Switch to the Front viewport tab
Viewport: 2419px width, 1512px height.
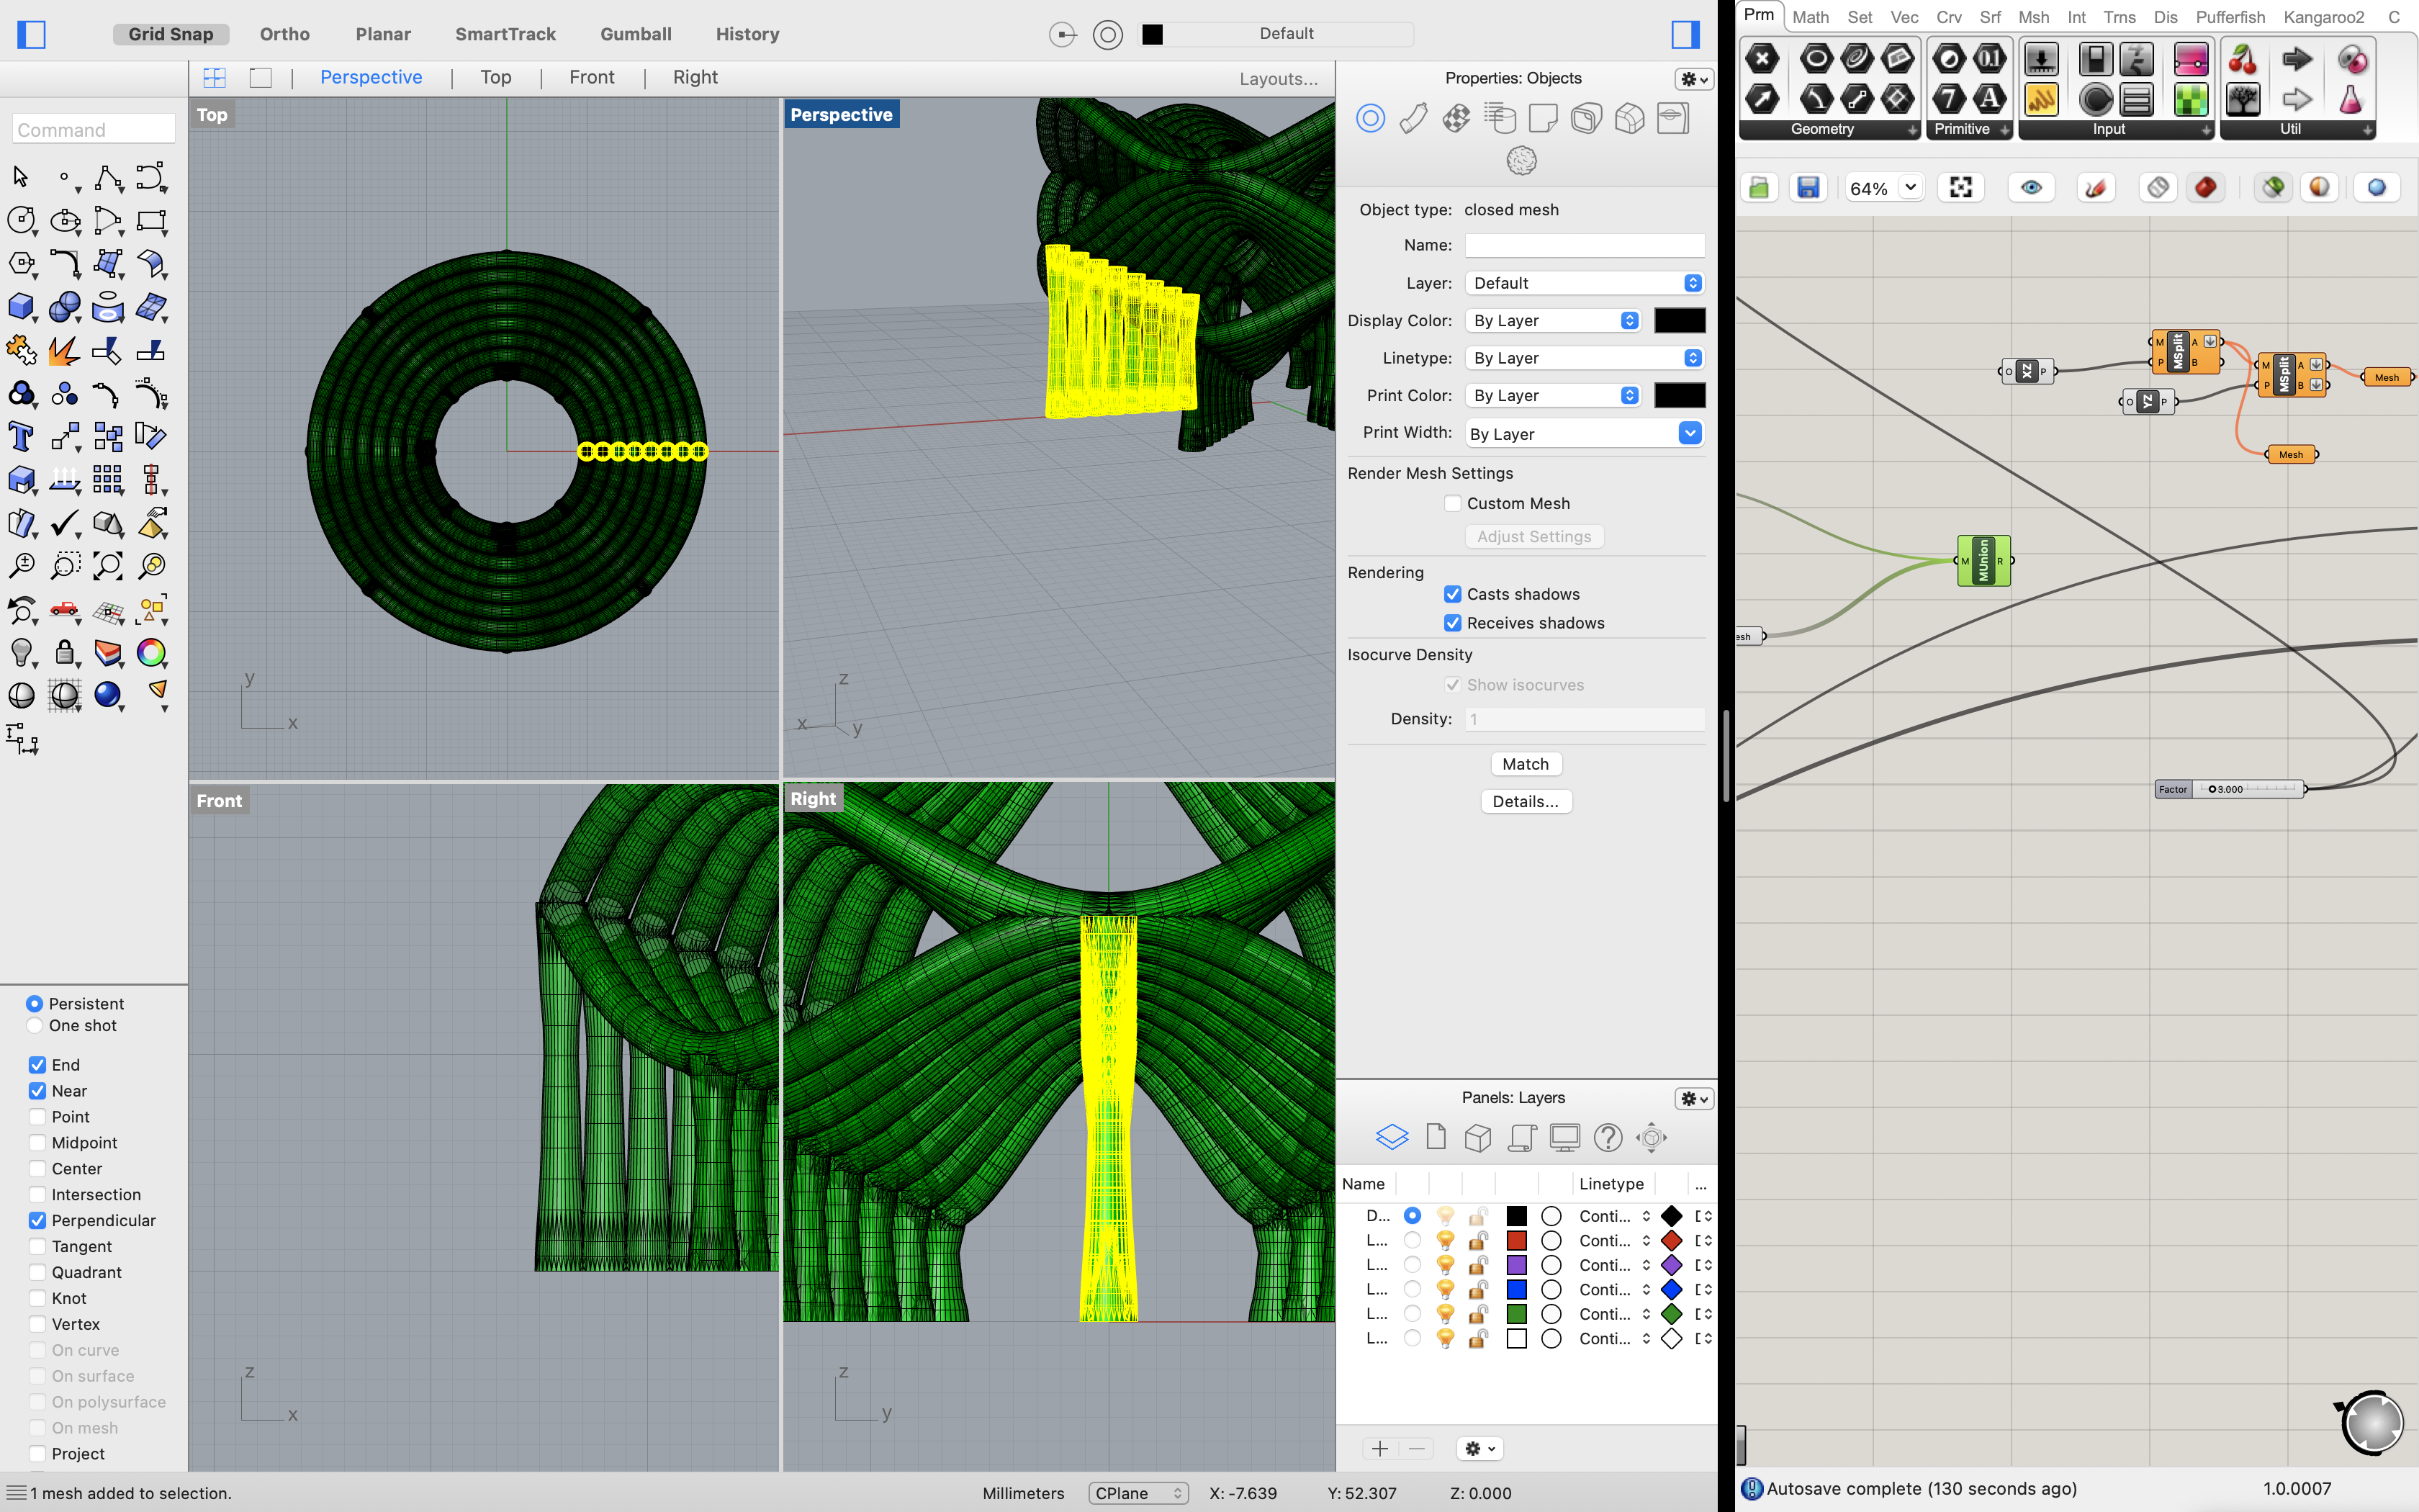pyautogui.click(x=592, y=78)
